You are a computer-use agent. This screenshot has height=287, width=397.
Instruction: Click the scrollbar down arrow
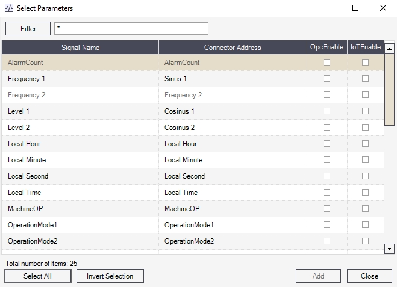[389, 248]
